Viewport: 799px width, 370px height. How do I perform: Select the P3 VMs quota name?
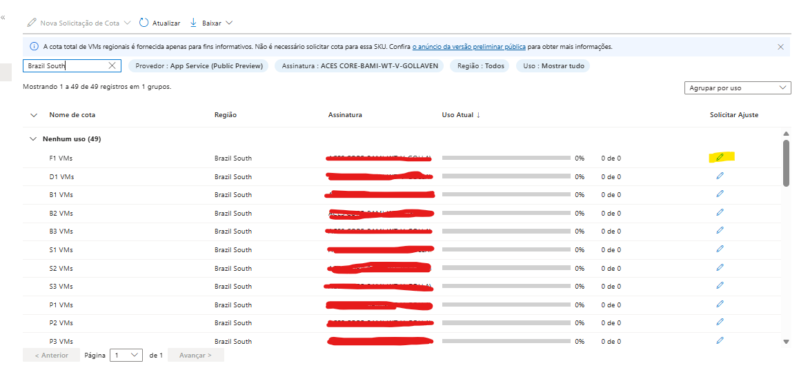[x=61, y=341]
